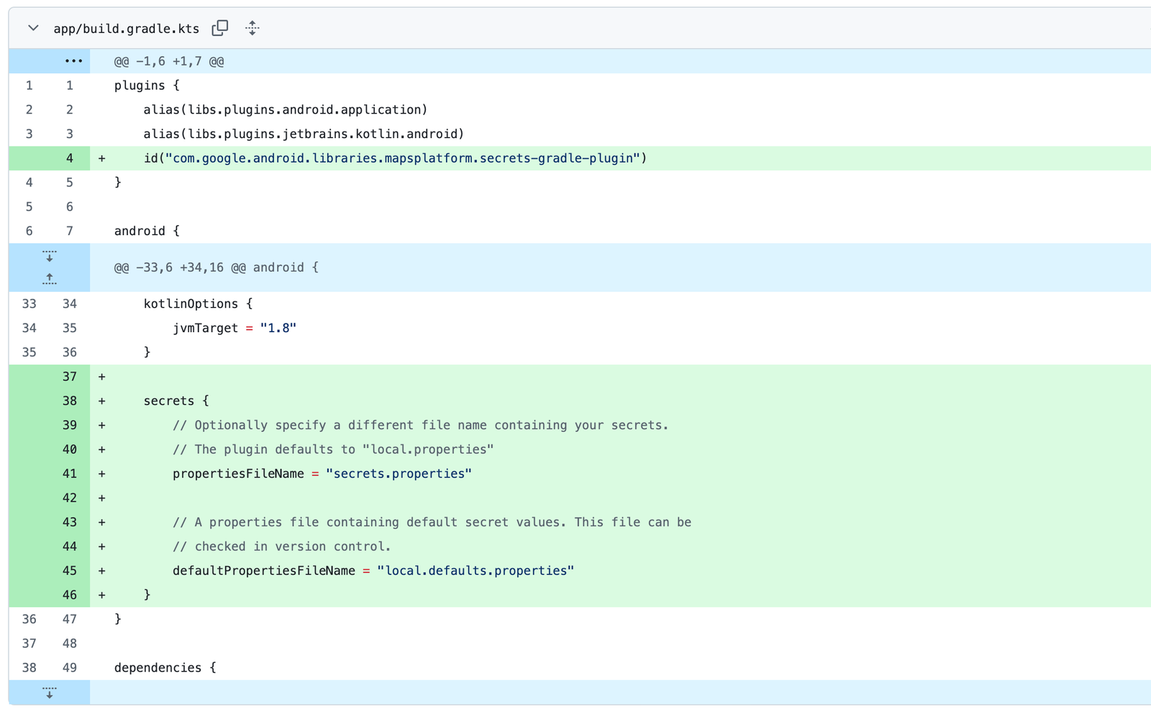Click the first hunk header @@ -1,6 +1,7 @@
Viewport: 1151px width, 714px height.
169,62
